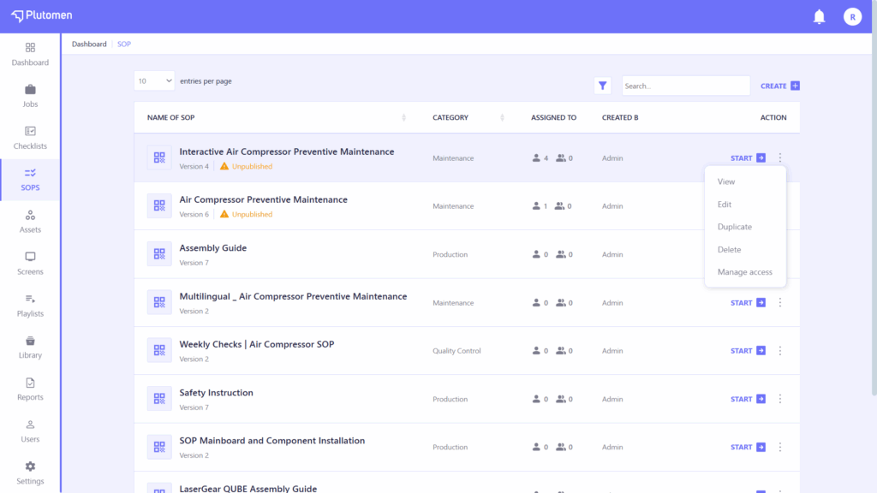Click QR icon for Multilingual Air Compressor row
Viewport: 877px width, 493px height.
point(159,302)
